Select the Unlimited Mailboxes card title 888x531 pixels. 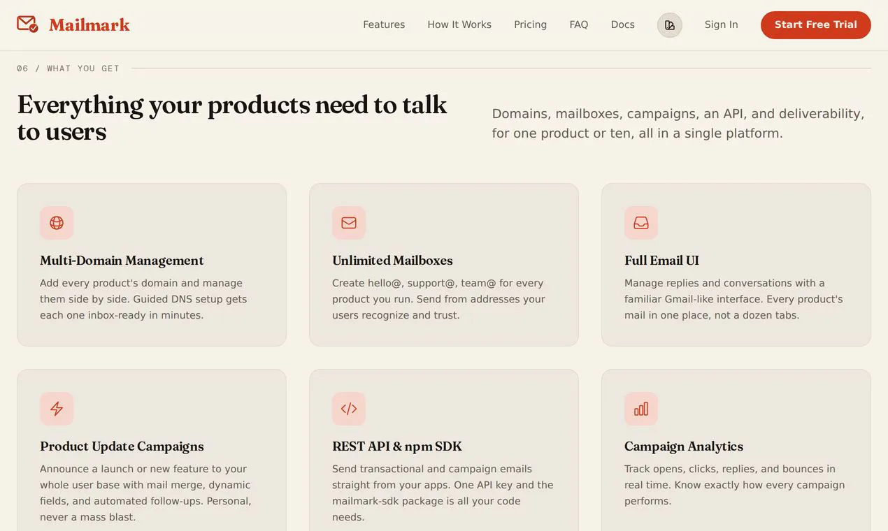tap(392, 261)
